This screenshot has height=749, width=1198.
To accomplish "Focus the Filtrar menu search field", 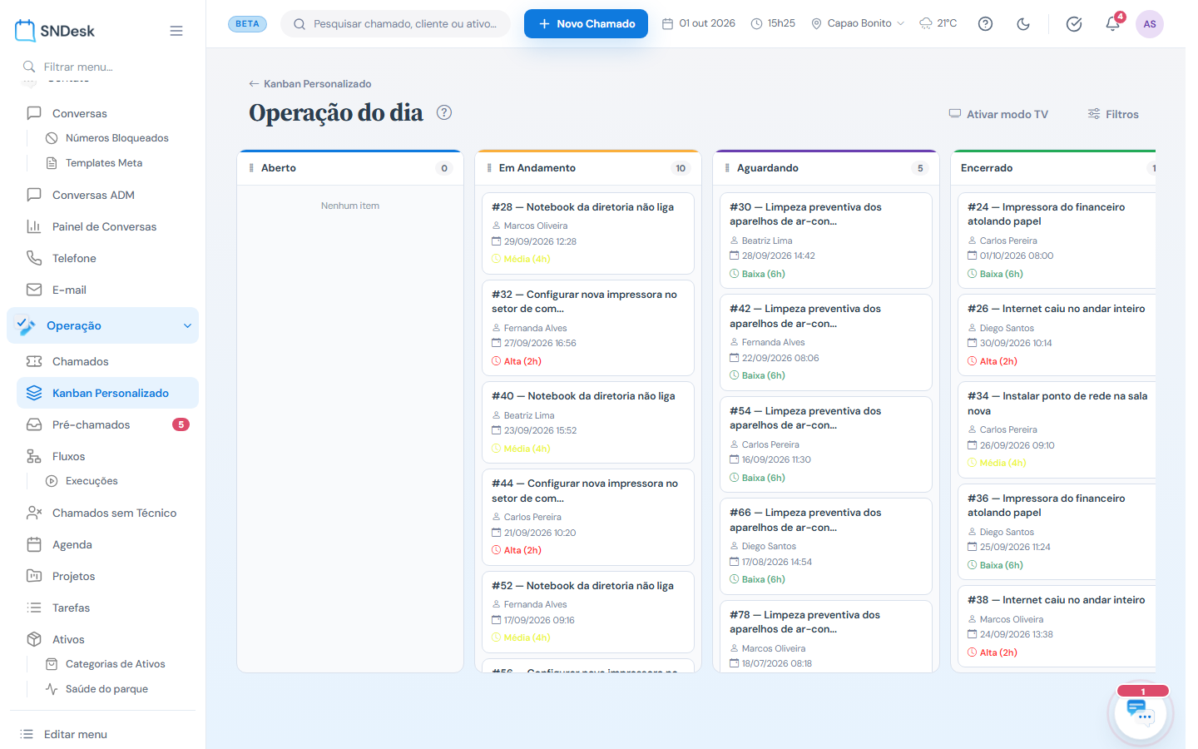I will click(x=103, y=67).
